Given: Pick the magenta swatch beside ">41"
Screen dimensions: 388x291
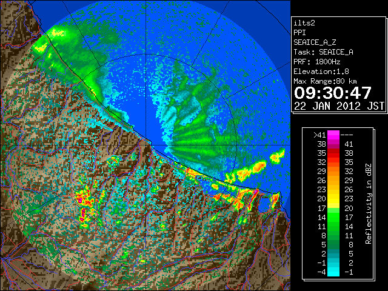Looking at the screenshot, I should pyautogui.click(x=333, y=135).
